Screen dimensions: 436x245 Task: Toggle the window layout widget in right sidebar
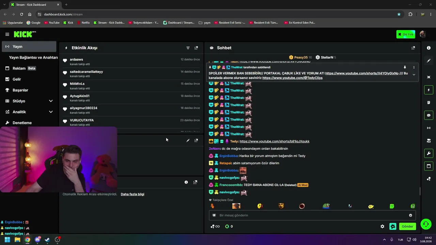coord(429,166)
